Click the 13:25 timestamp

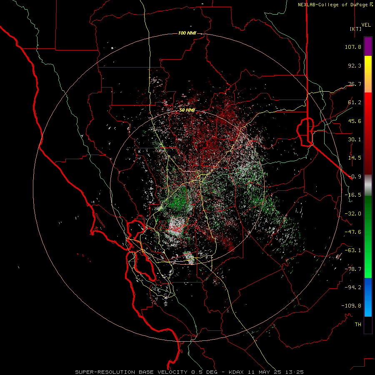tap(295, 372)
